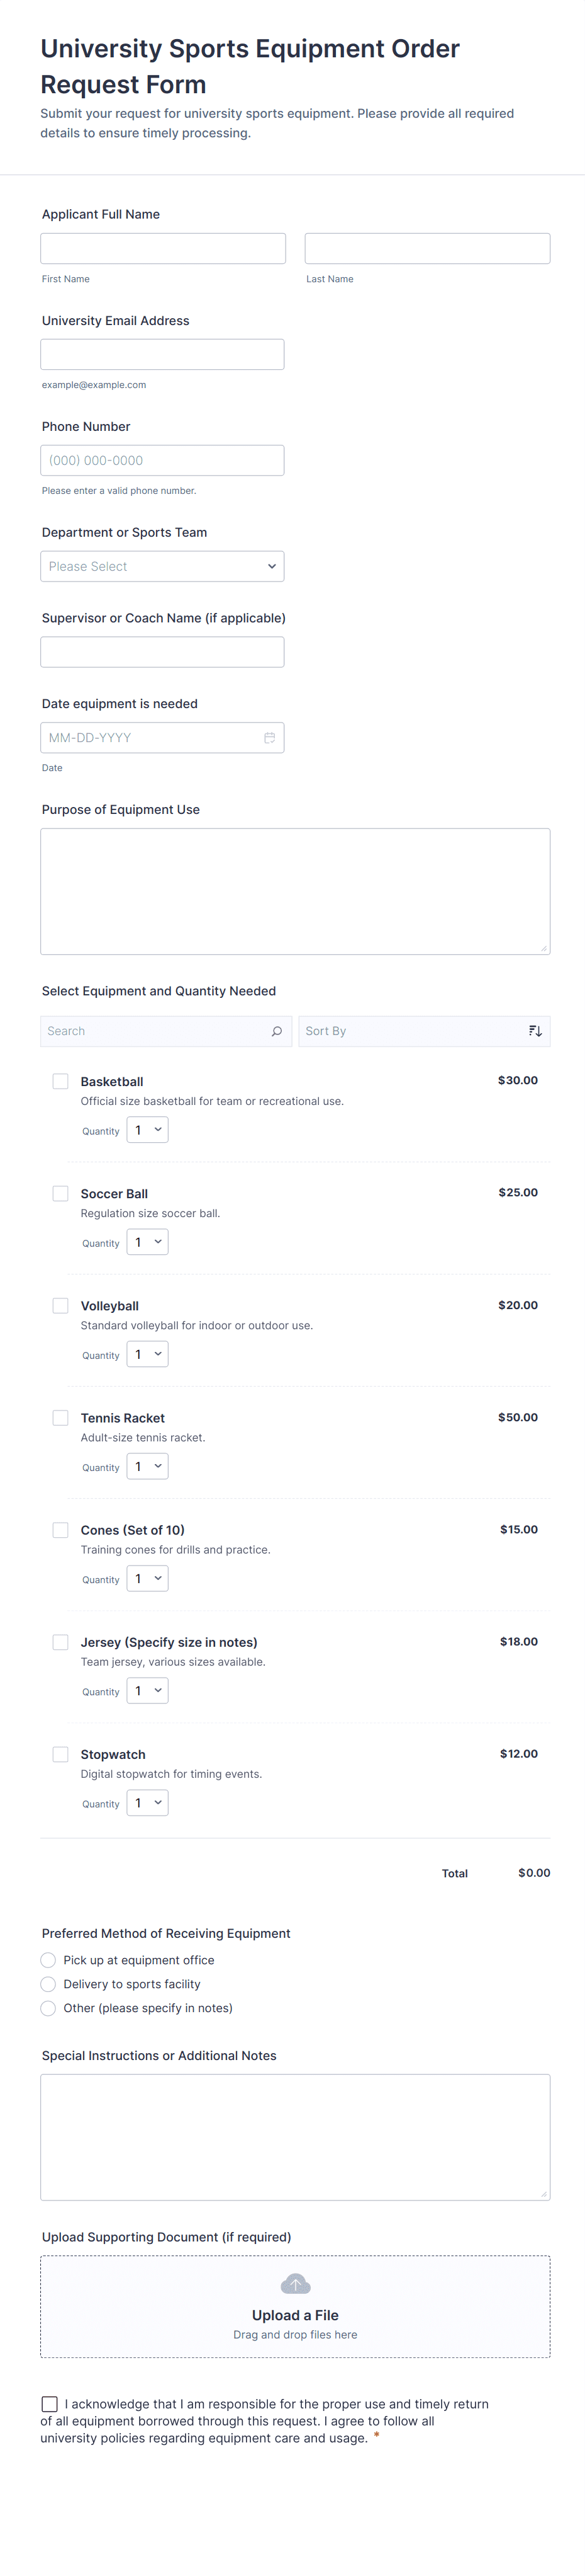Click the sort order icon

[535, 1031]
